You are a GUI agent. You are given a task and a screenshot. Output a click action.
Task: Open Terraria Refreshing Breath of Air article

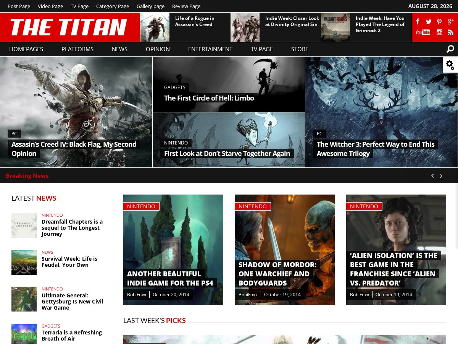[x=72, y=336]
